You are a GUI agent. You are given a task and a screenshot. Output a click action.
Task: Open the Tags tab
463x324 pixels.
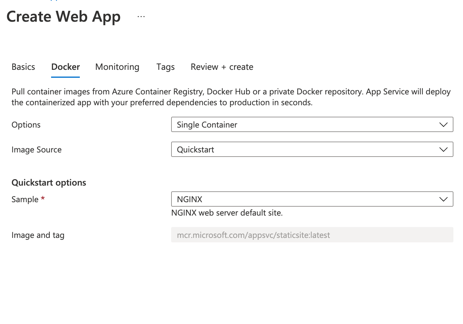tap(165, 67)
